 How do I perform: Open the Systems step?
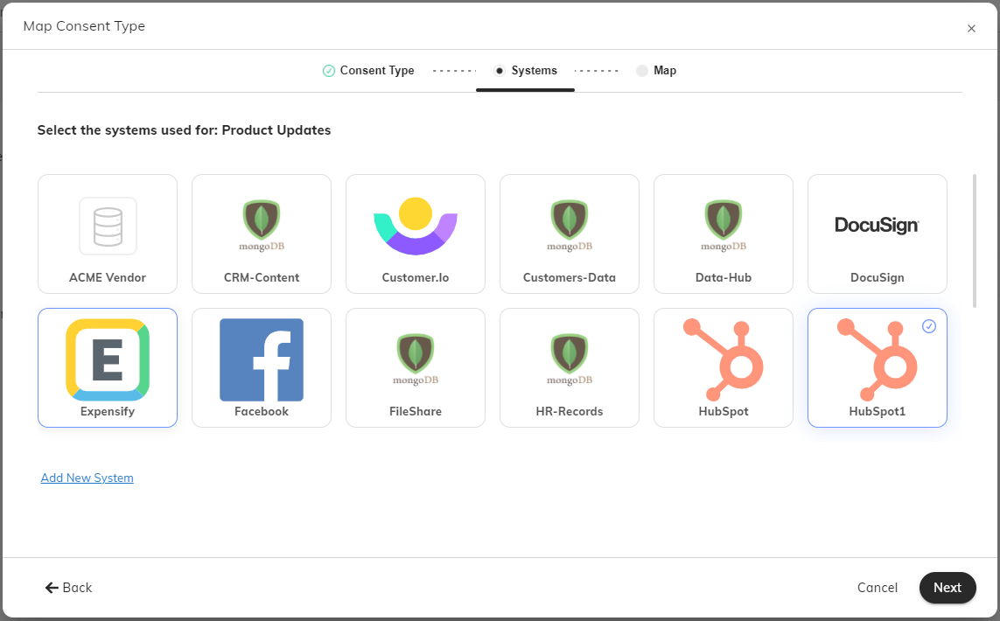point(526,71)
